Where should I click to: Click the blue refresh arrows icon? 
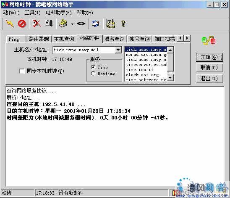(x=95, y=24)
